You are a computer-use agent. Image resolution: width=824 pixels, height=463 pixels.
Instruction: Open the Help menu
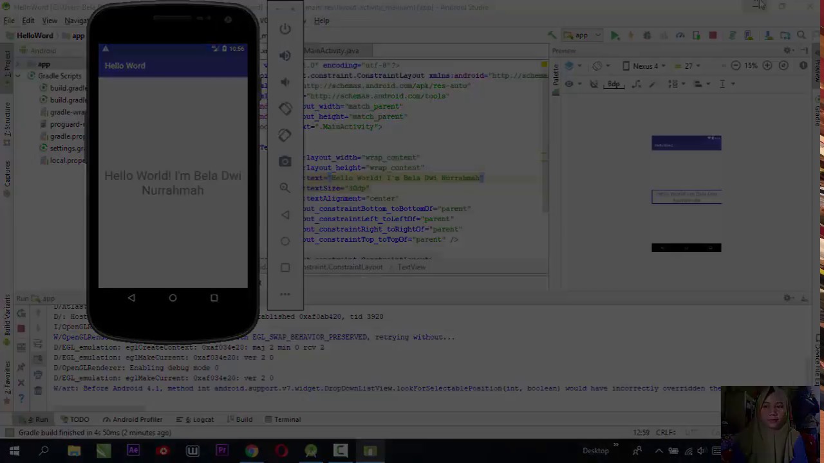coord(321,21)
